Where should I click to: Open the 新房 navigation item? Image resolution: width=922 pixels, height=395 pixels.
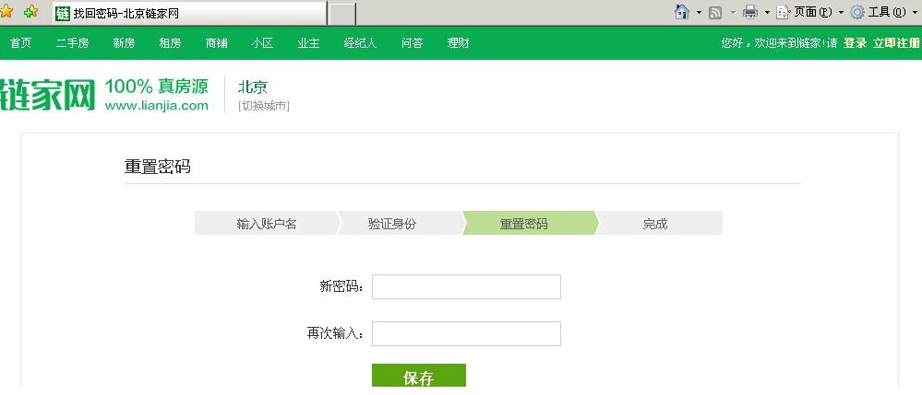pyautogui.click(x=124, y=43)
